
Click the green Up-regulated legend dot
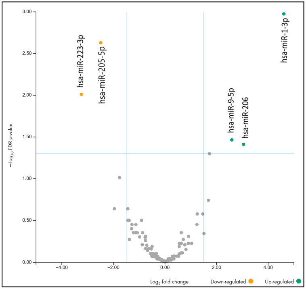(x=299, y=281)
